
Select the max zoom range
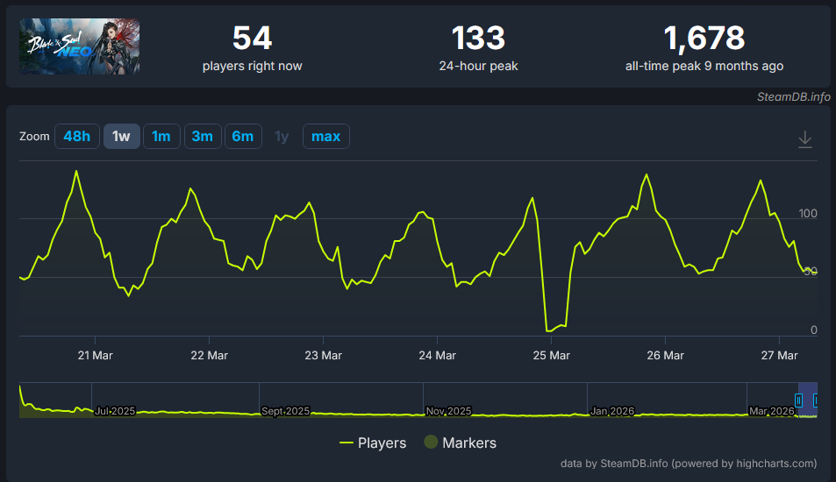325,137
